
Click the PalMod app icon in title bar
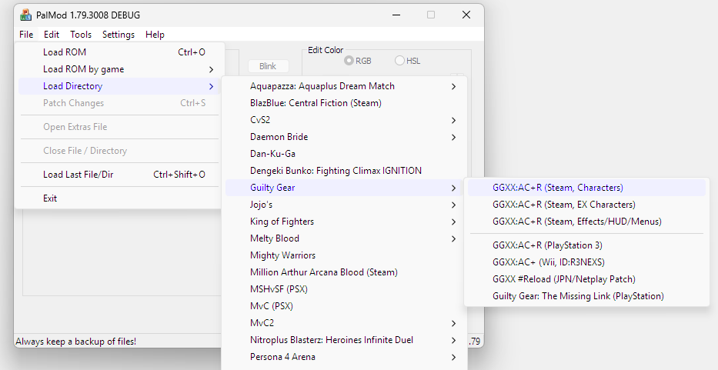click(25, 15)
